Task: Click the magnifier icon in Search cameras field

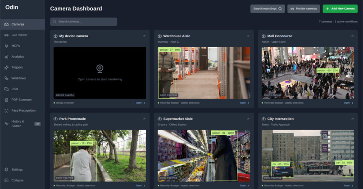Action: click(x=54, y=22)
